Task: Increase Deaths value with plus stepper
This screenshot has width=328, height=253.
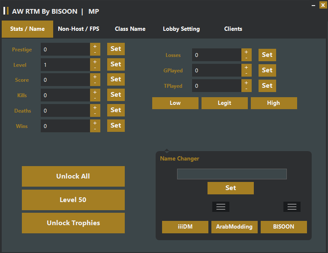Action: pos(95,107)
